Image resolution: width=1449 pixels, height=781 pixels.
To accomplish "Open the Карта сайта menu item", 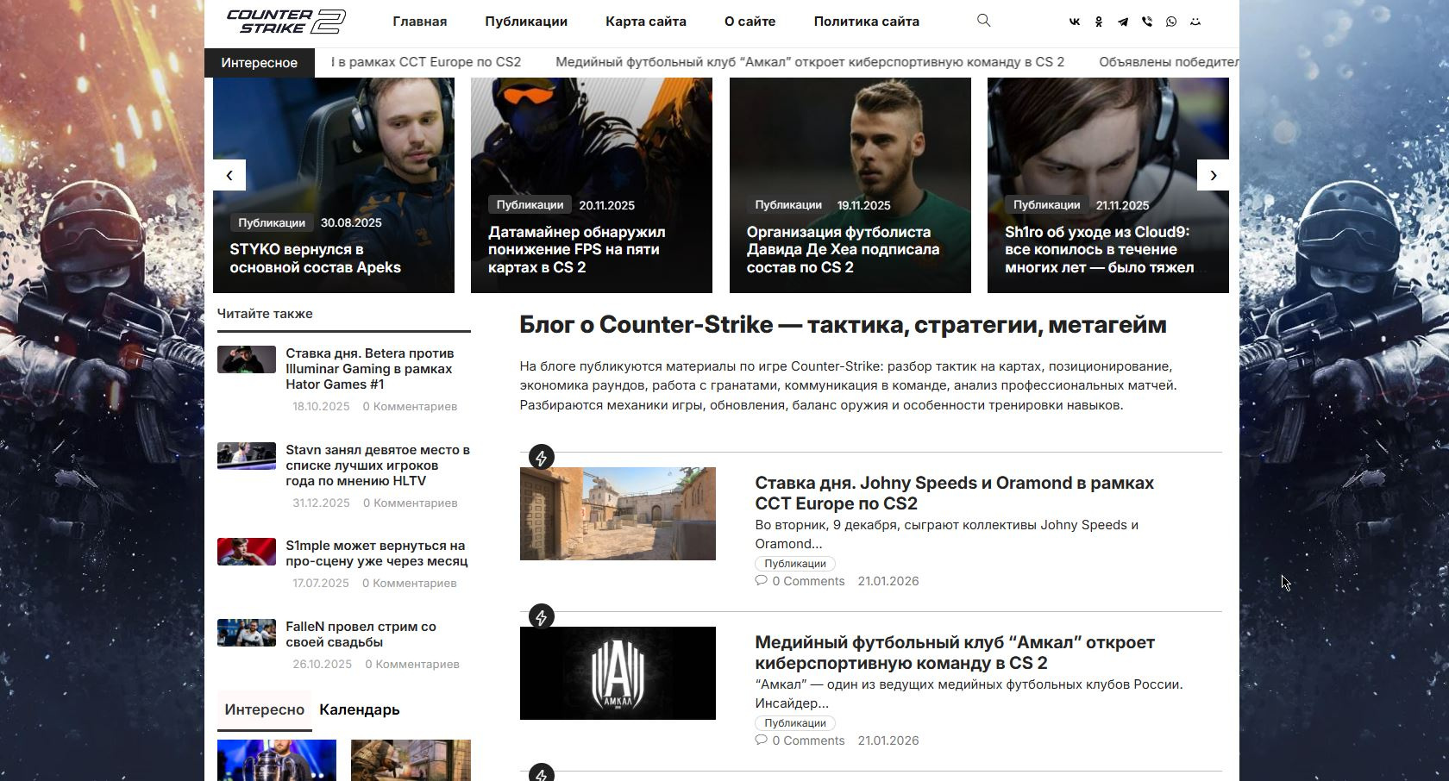I will 645,22.
